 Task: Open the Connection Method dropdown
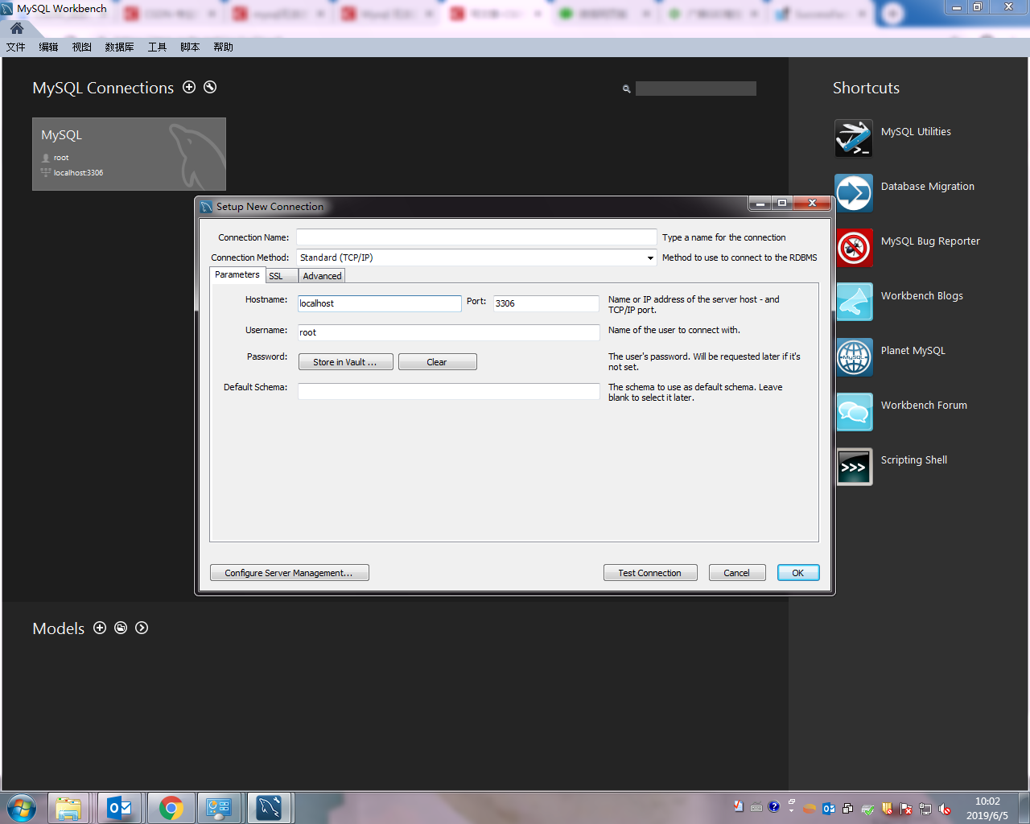pyautogui.click(x=650, y=257)
